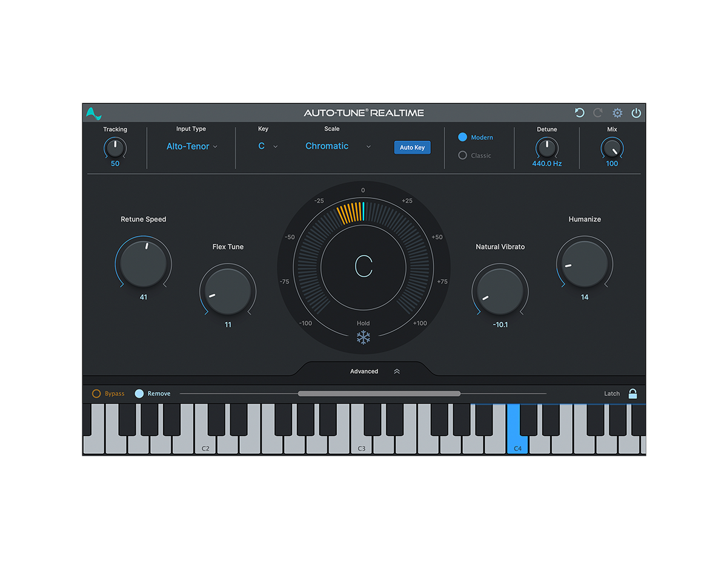Image resolution: width=727 pixels, height=570 pixels.
Task: Click the Retune Speed value 41
Action: click(144, 297)
